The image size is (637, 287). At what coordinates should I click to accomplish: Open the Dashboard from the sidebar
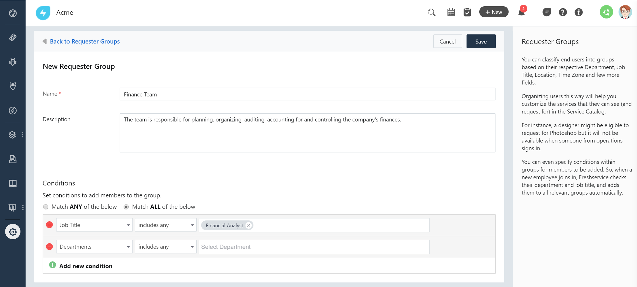pos(13,13)
